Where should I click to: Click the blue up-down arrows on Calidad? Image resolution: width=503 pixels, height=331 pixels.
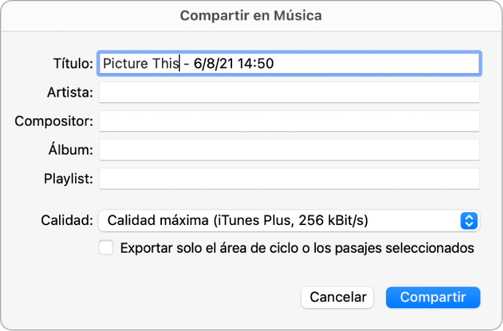(469, 220)
